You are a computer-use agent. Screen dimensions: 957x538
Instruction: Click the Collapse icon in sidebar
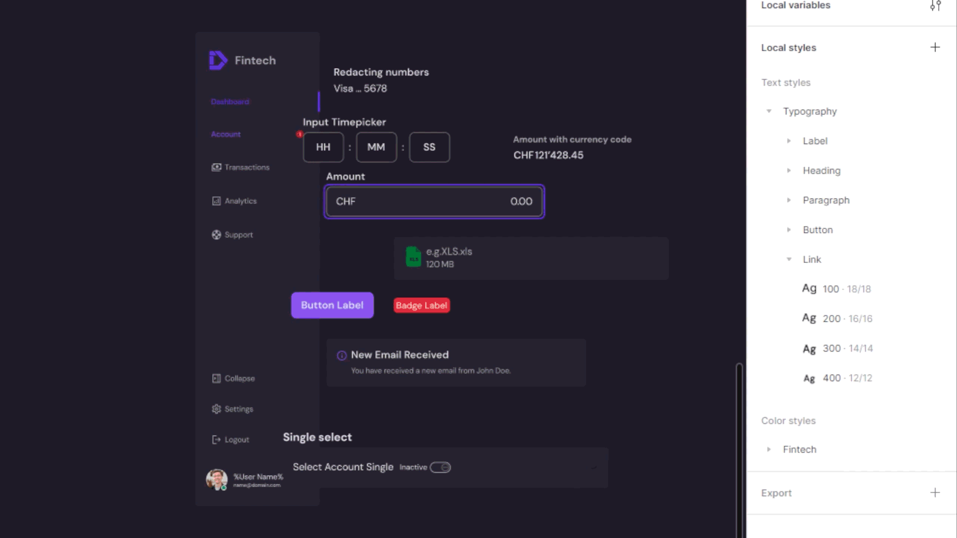coord(216,379)
